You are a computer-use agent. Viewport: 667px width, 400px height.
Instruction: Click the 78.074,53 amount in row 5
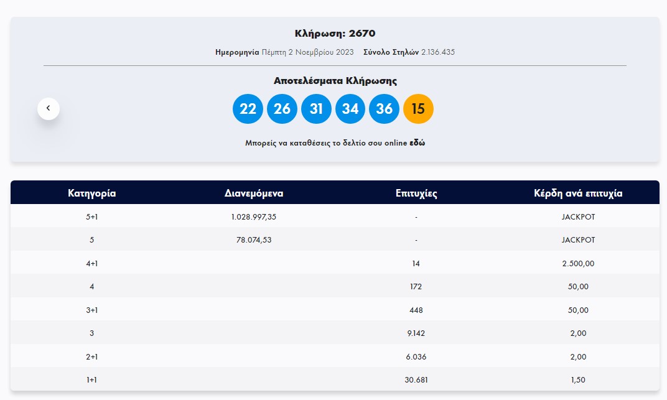point(254,240)
